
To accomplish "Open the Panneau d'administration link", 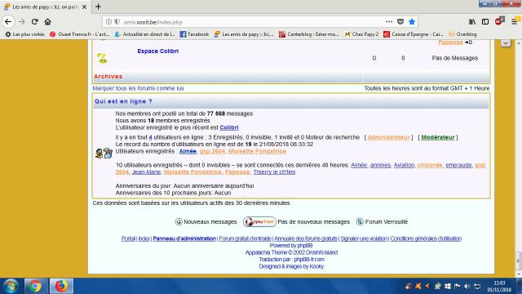I will click(x=184, y=238).
